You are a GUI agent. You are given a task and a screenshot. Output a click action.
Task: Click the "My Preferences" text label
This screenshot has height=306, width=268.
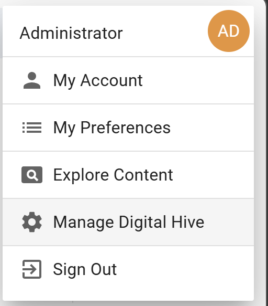coord(112,128)
